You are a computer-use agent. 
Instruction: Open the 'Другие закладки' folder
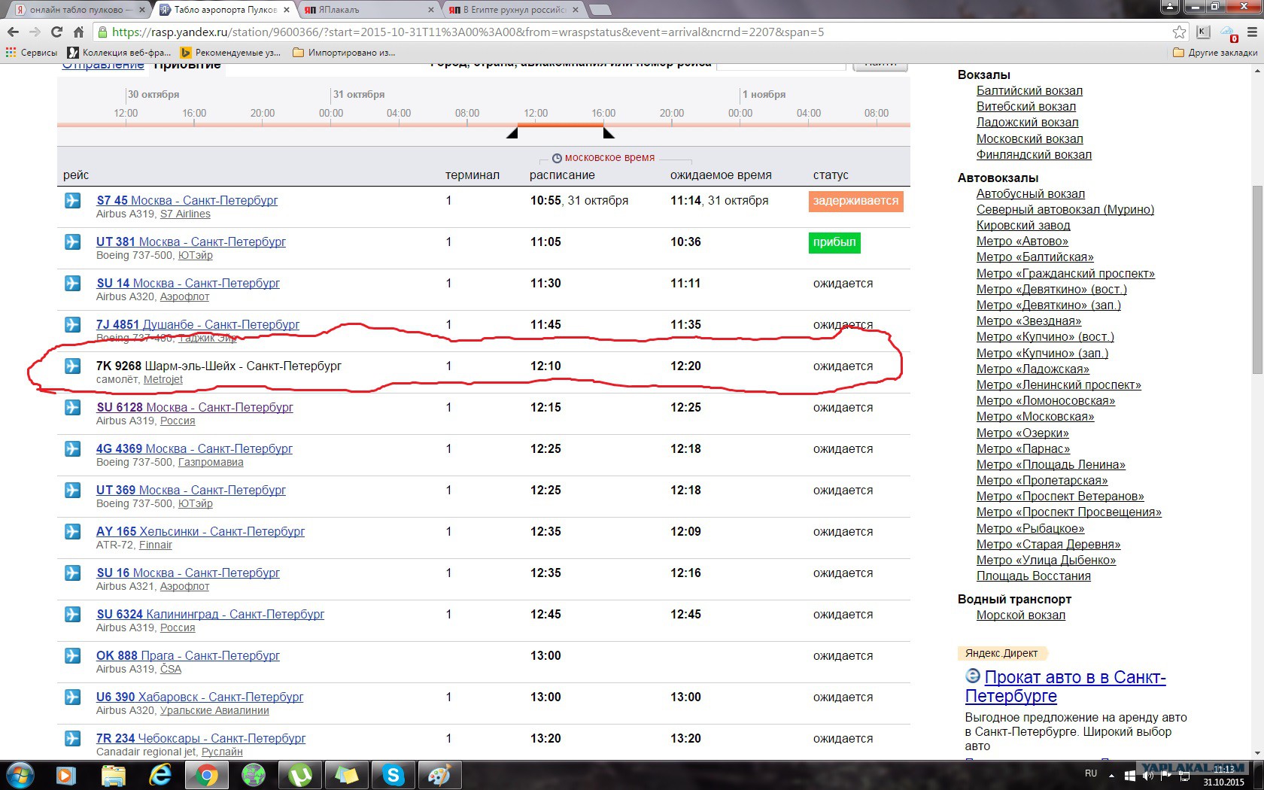[1215, 53]
